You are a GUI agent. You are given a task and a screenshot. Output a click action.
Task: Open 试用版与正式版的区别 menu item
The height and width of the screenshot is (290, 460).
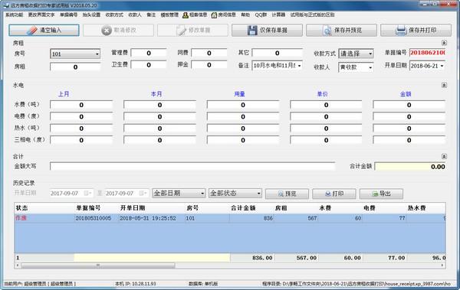(x=313, y=15)
